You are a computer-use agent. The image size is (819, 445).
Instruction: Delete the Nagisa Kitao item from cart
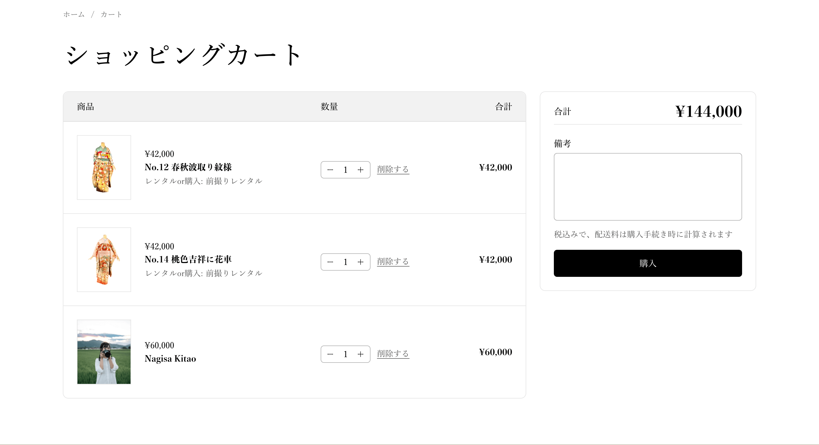point(393,354)
